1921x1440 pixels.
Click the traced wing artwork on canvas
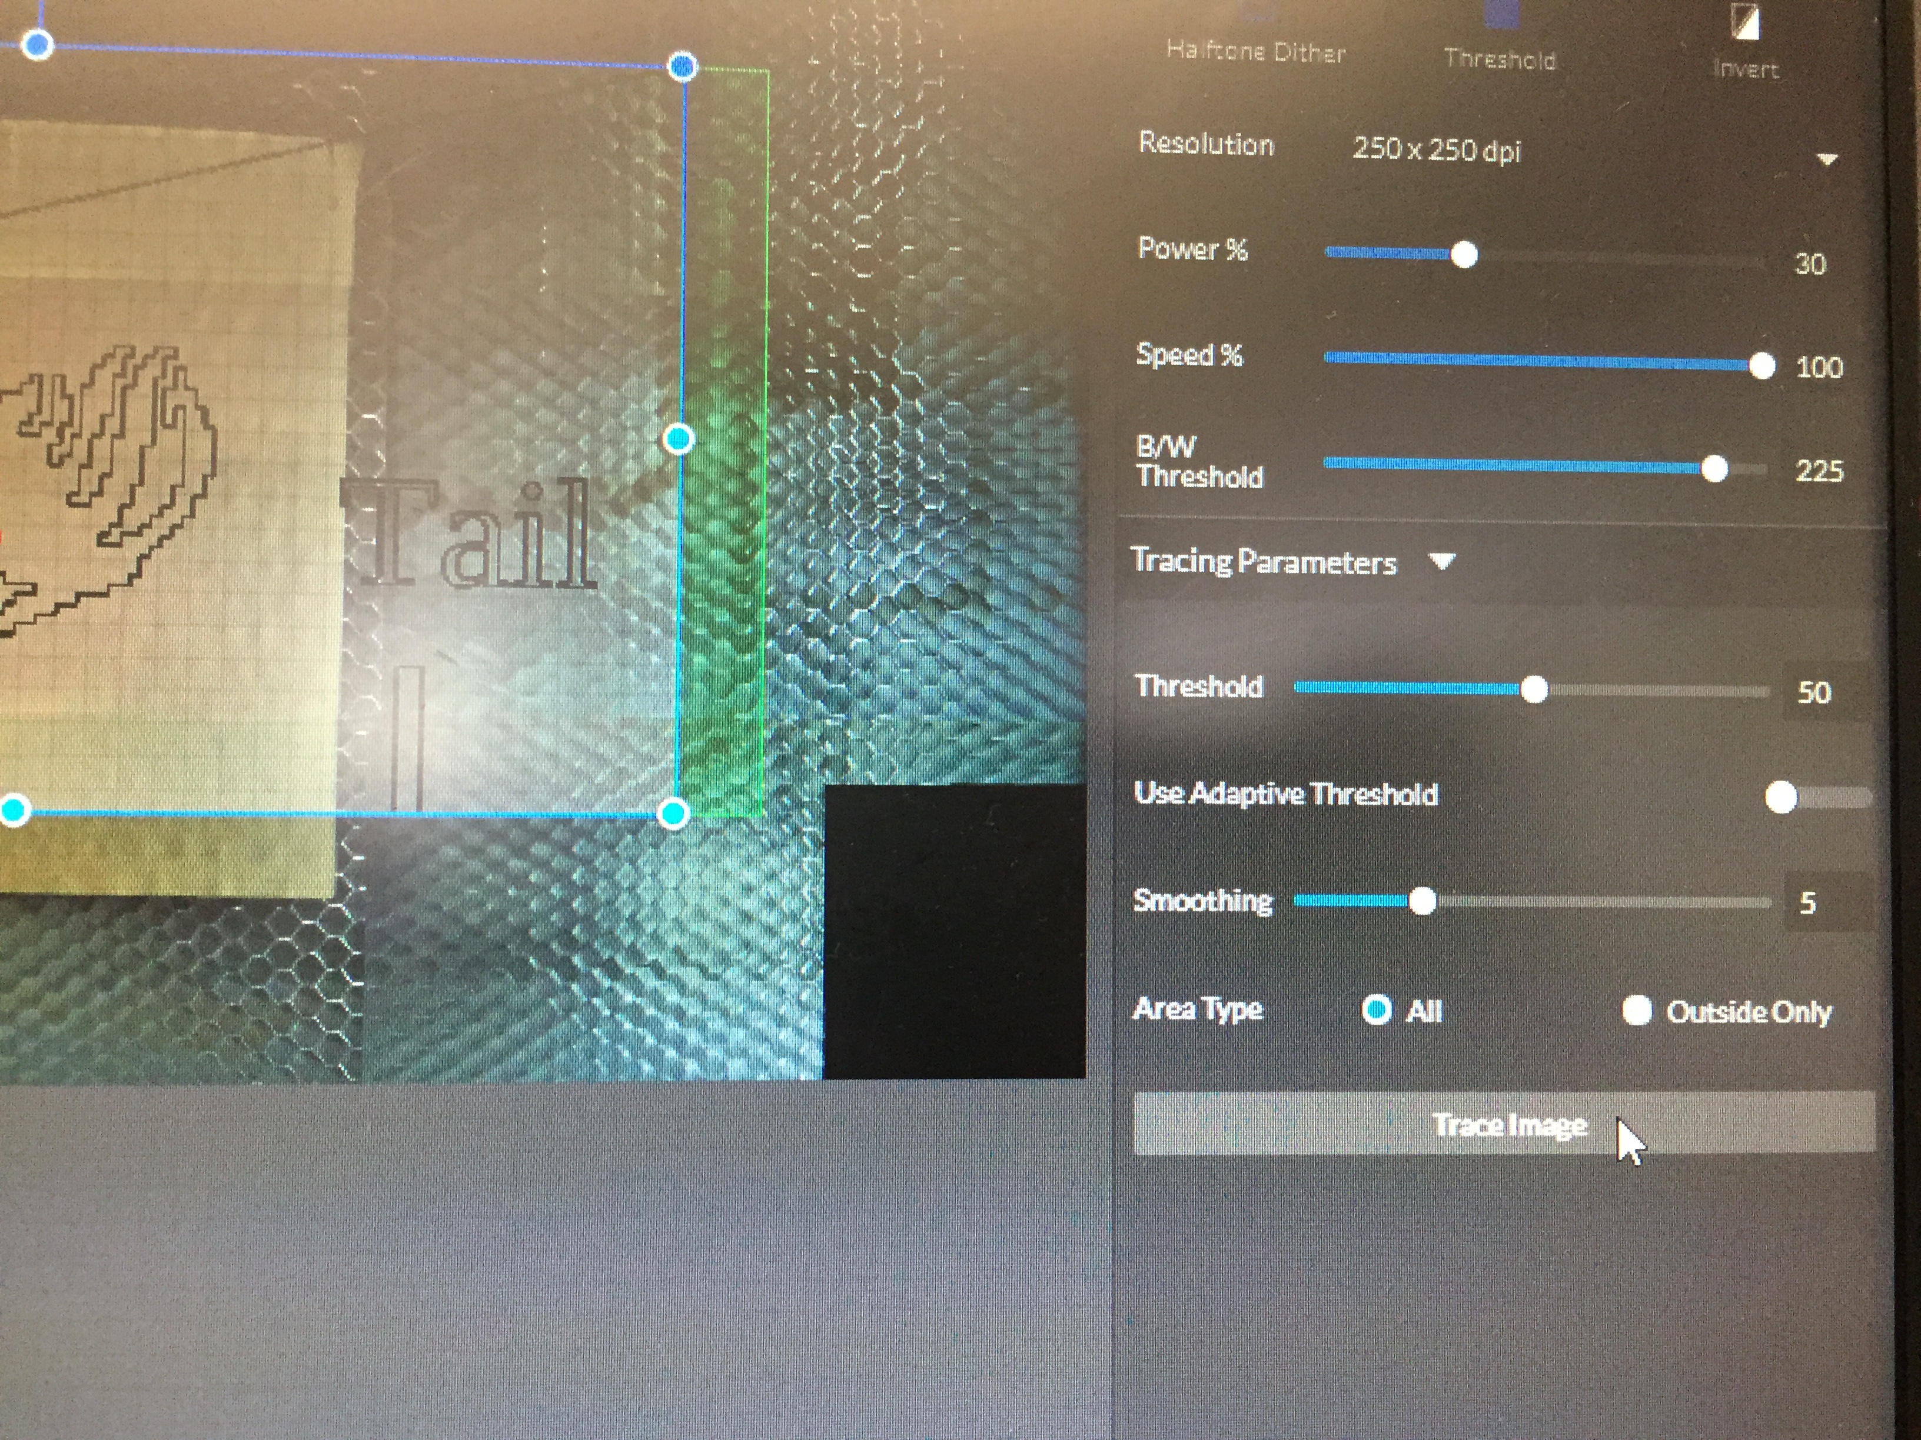(108, 491)
